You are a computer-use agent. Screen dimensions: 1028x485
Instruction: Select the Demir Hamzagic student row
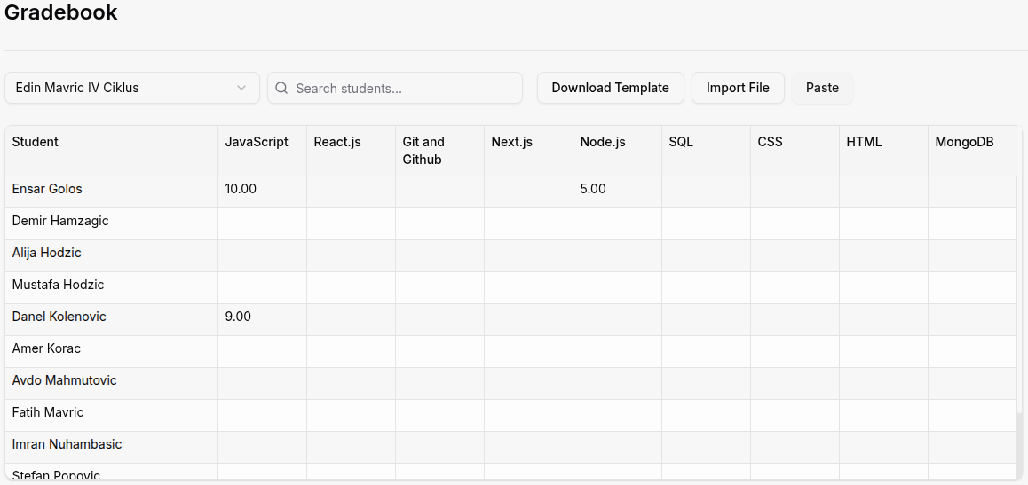[60, 221]
